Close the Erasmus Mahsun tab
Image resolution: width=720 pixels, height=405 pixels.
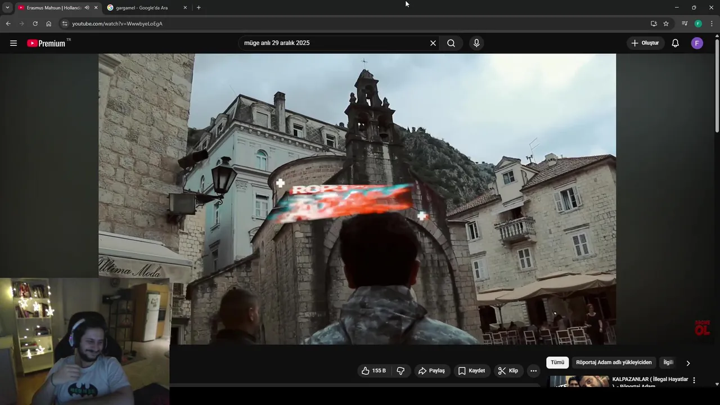(96, 7)
